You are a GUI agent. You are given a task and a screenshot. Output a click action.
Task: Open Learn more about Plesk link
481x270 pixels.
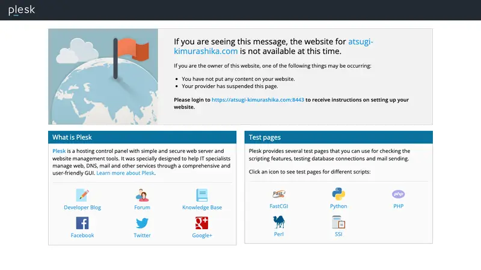click(x=125, y=173)
